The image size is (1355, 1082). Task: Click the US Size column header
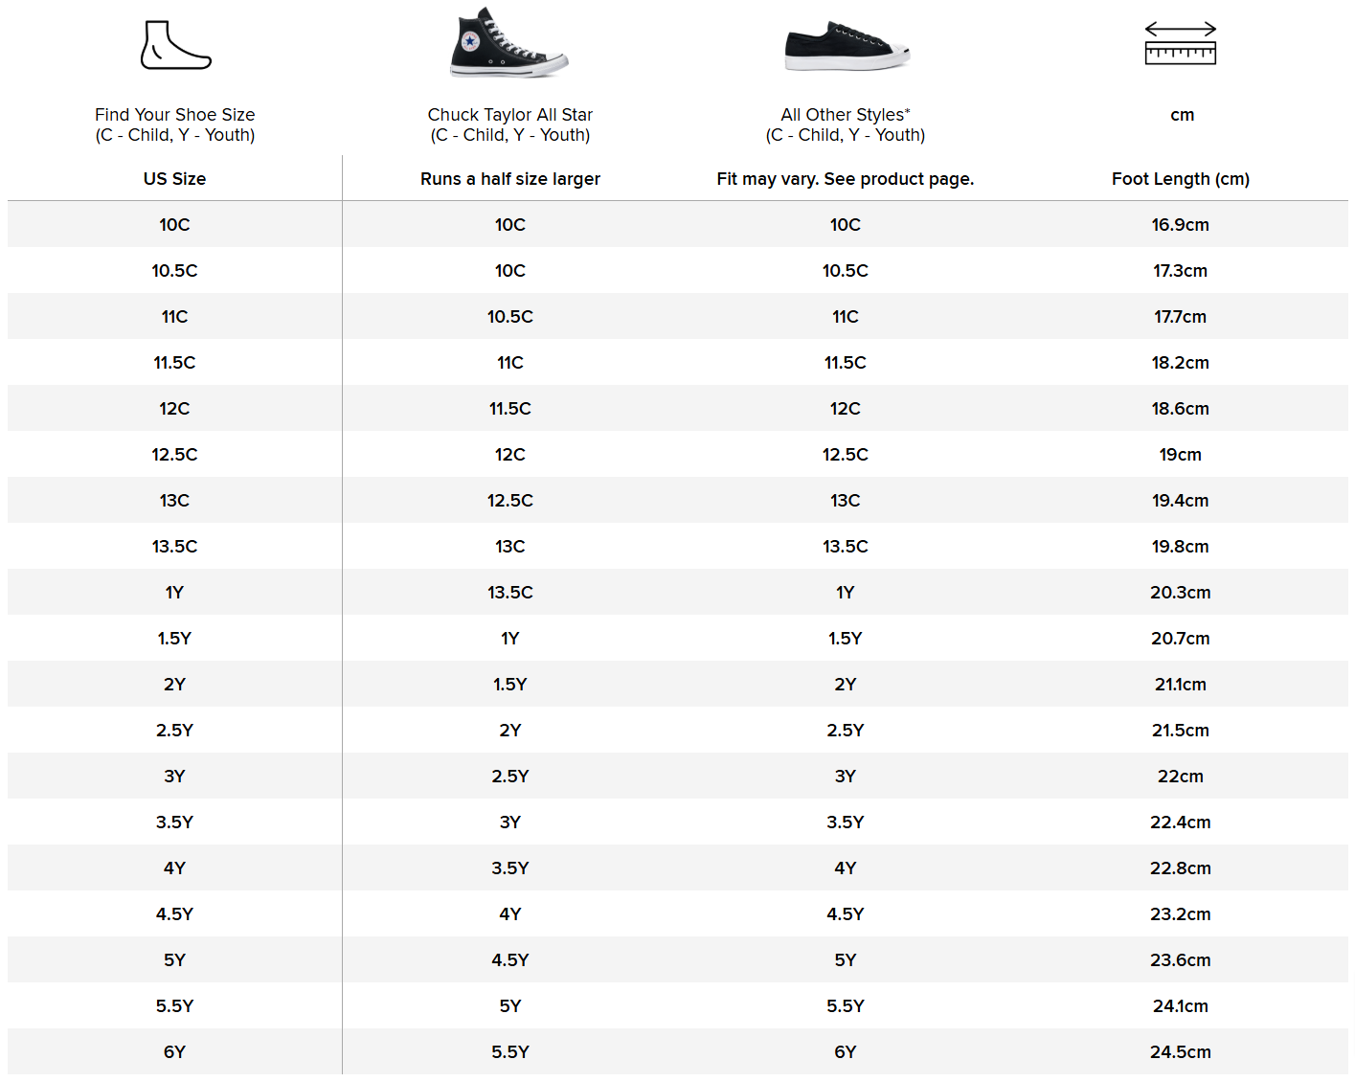coord(174,179)
